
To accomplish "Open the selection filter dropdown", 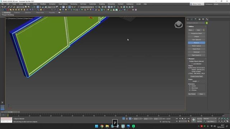I will pos(20,7).
